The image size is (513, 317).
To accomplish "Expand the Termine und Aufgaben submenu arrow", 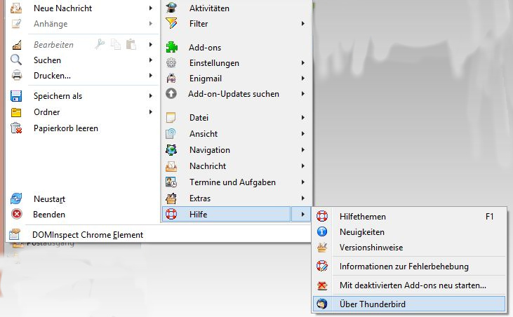I will (303, 182).
